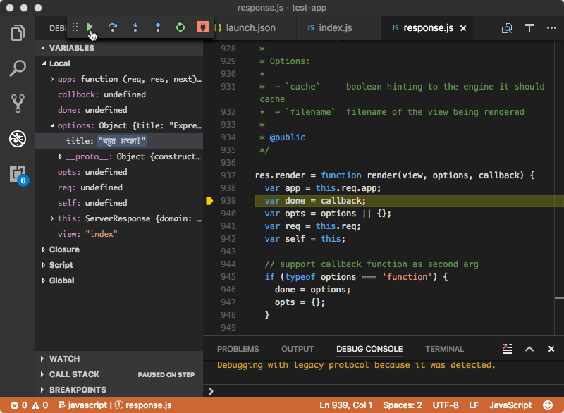Grab the debug toolbar drag handle

pyautogui.click(x=75, y=27)
